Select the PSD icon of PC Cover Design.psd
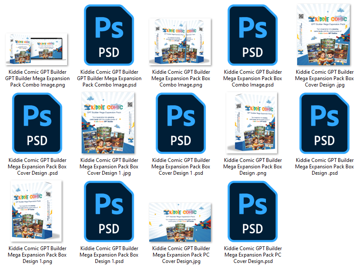The width and height of the screenshot is (360, 277). 253,211
